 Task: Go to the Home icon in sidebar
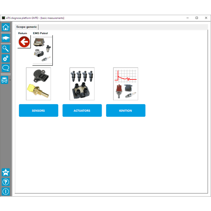pos(6,27)
